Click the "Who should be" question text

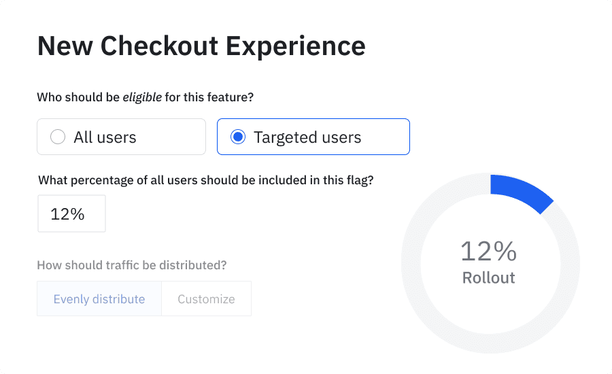(78, 97)
